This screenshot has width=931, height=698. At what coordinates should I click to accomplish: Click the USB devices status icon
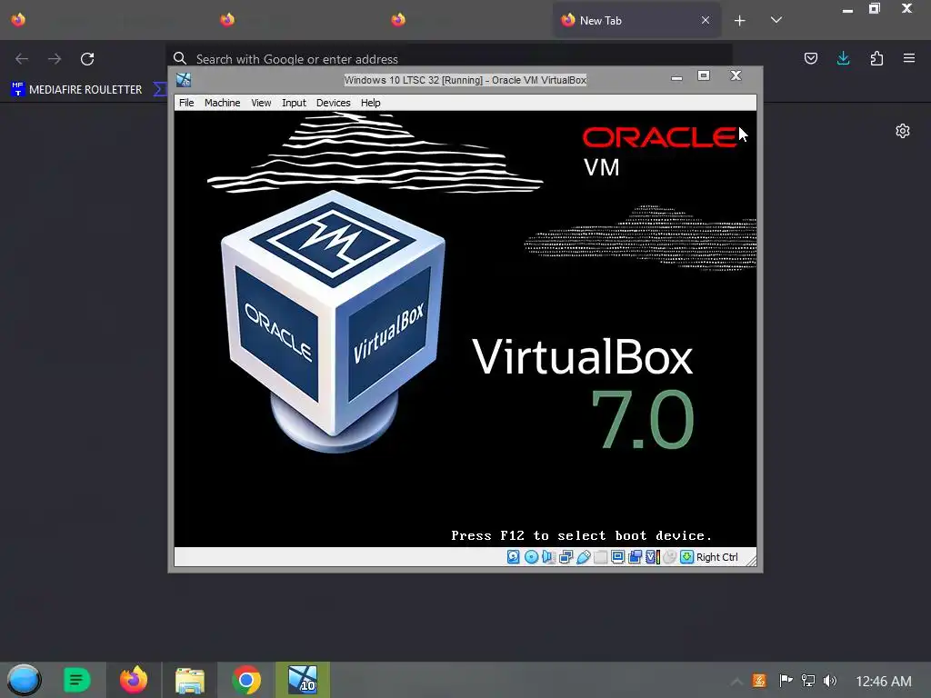(583, 557)
